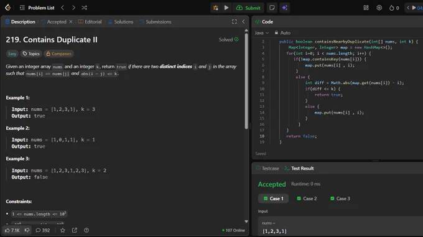Open the 392 comments
This screenshot has width=423, height=237.
point(43,230)
